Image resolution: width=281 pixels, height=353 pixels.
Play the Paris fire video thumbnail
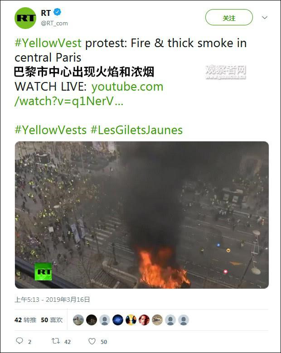[142, 215]
